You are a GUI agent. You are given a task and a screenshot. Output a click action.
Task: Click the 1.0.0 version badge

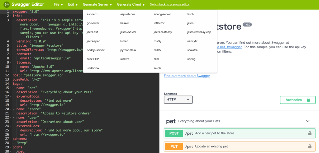point(247,25)
